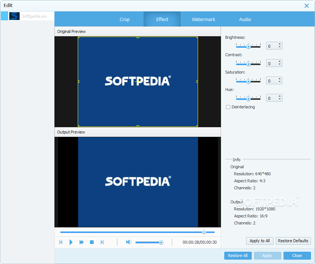Image resolution: width=315 pixels, height=264 pixels.
Task: Click the Apply button
Action: (267, 255)
